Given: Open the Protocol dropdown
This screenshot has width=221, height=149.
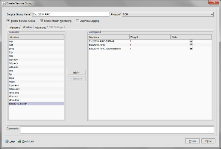Looking at the screenshot, I should (168, 14).
